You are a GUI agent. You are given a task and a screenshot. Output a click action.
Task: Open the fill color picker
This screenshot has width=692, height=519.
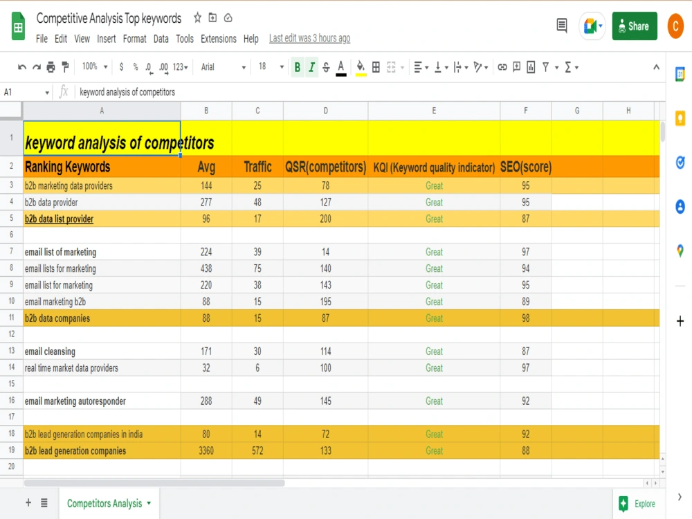click(361, 68)
